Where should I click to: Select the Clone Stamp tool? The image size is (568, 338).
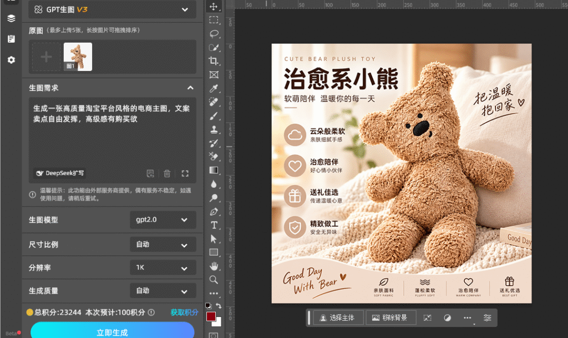click(x=214, y=129)
